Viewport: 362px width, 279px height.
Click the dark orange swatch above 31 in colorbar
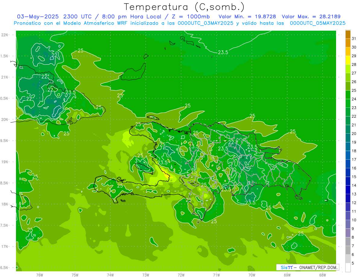pos(348,34)
